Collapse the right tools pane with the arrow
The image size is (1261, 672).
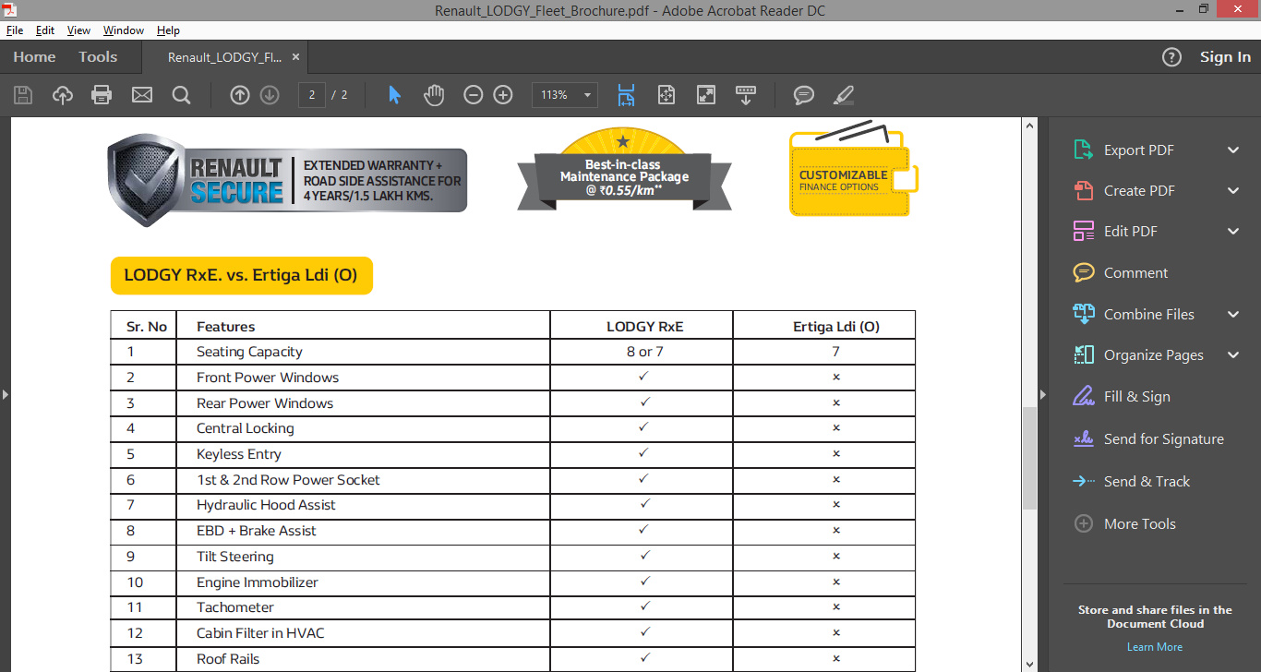coord(1043,395)
